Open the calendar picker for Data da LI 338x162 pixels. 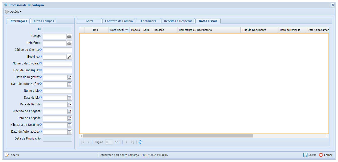tap(70, 98)
